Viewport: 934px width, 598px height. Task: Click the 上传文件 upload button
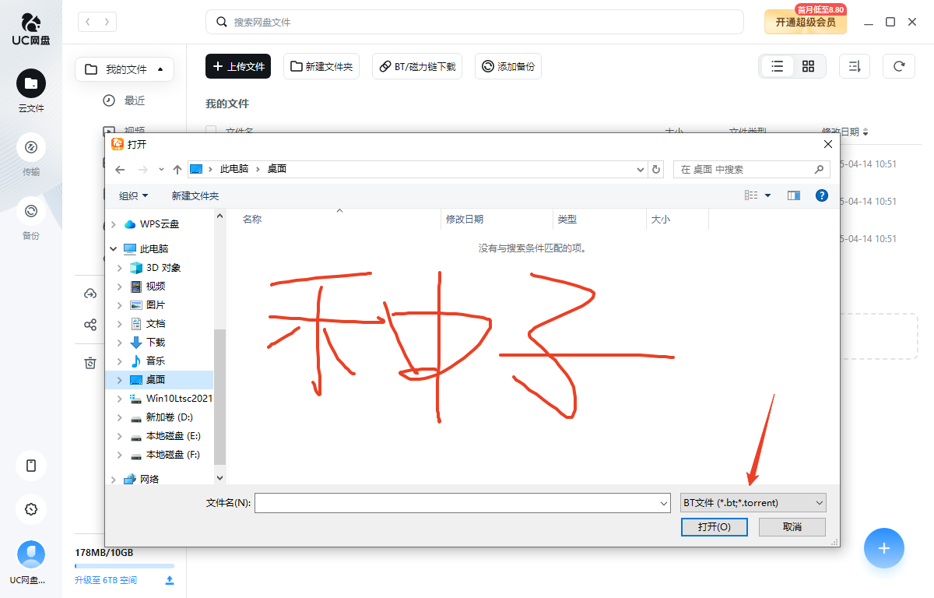[238, 66]
